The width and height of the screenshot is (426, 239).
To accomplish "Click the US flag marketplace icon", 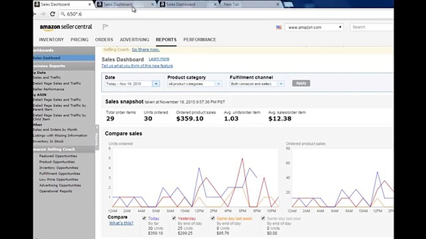I will (279, 27).
